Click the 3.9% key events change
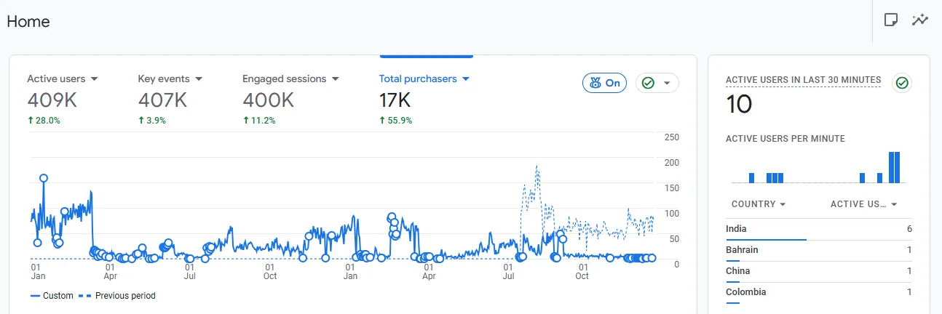Viewport: 942px width, 314px height. point(152,121)
